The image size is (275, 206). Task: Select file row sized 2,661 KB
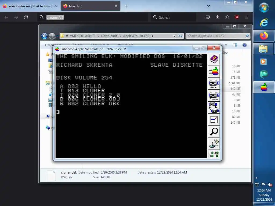coord(234,83)
